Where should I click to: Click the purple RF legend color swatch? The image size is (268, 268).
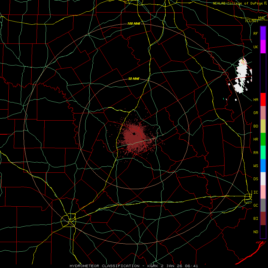pyautogui.click(x=263, y=33)
